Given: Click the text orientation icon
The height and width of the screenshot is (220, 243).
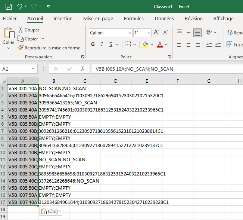Looking at the screenshot, I should (x=209, y=33).
